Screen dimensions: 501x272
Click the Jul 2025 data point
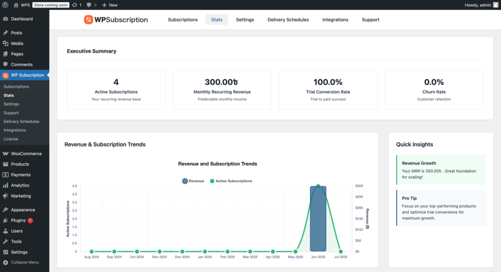(x=341, y=251)
